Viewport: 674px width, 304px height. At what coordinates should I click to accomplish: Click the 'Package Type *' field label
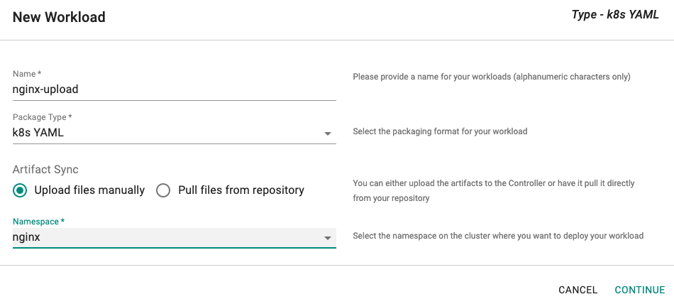(42, 117)
